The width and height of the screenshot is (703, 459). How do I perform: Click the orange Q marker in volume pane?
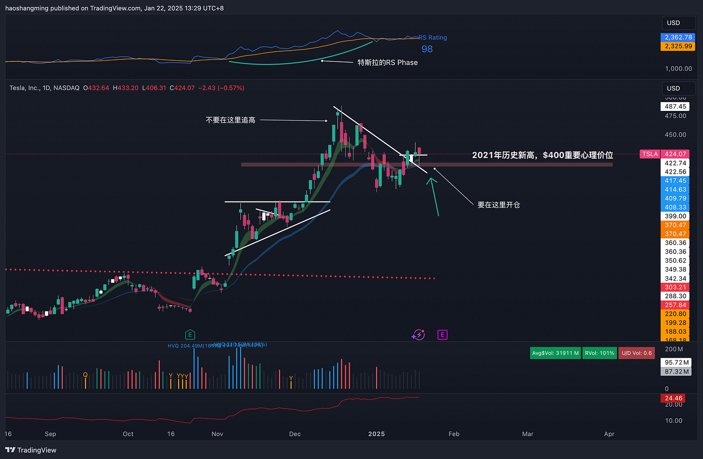coord(85,375)
